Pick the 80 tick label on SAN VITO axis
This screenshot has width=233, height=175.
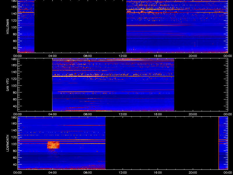tap(15, 92)
